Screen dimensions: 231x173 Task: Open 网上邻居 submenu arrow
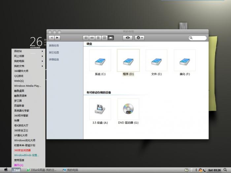tap(42, 56)
